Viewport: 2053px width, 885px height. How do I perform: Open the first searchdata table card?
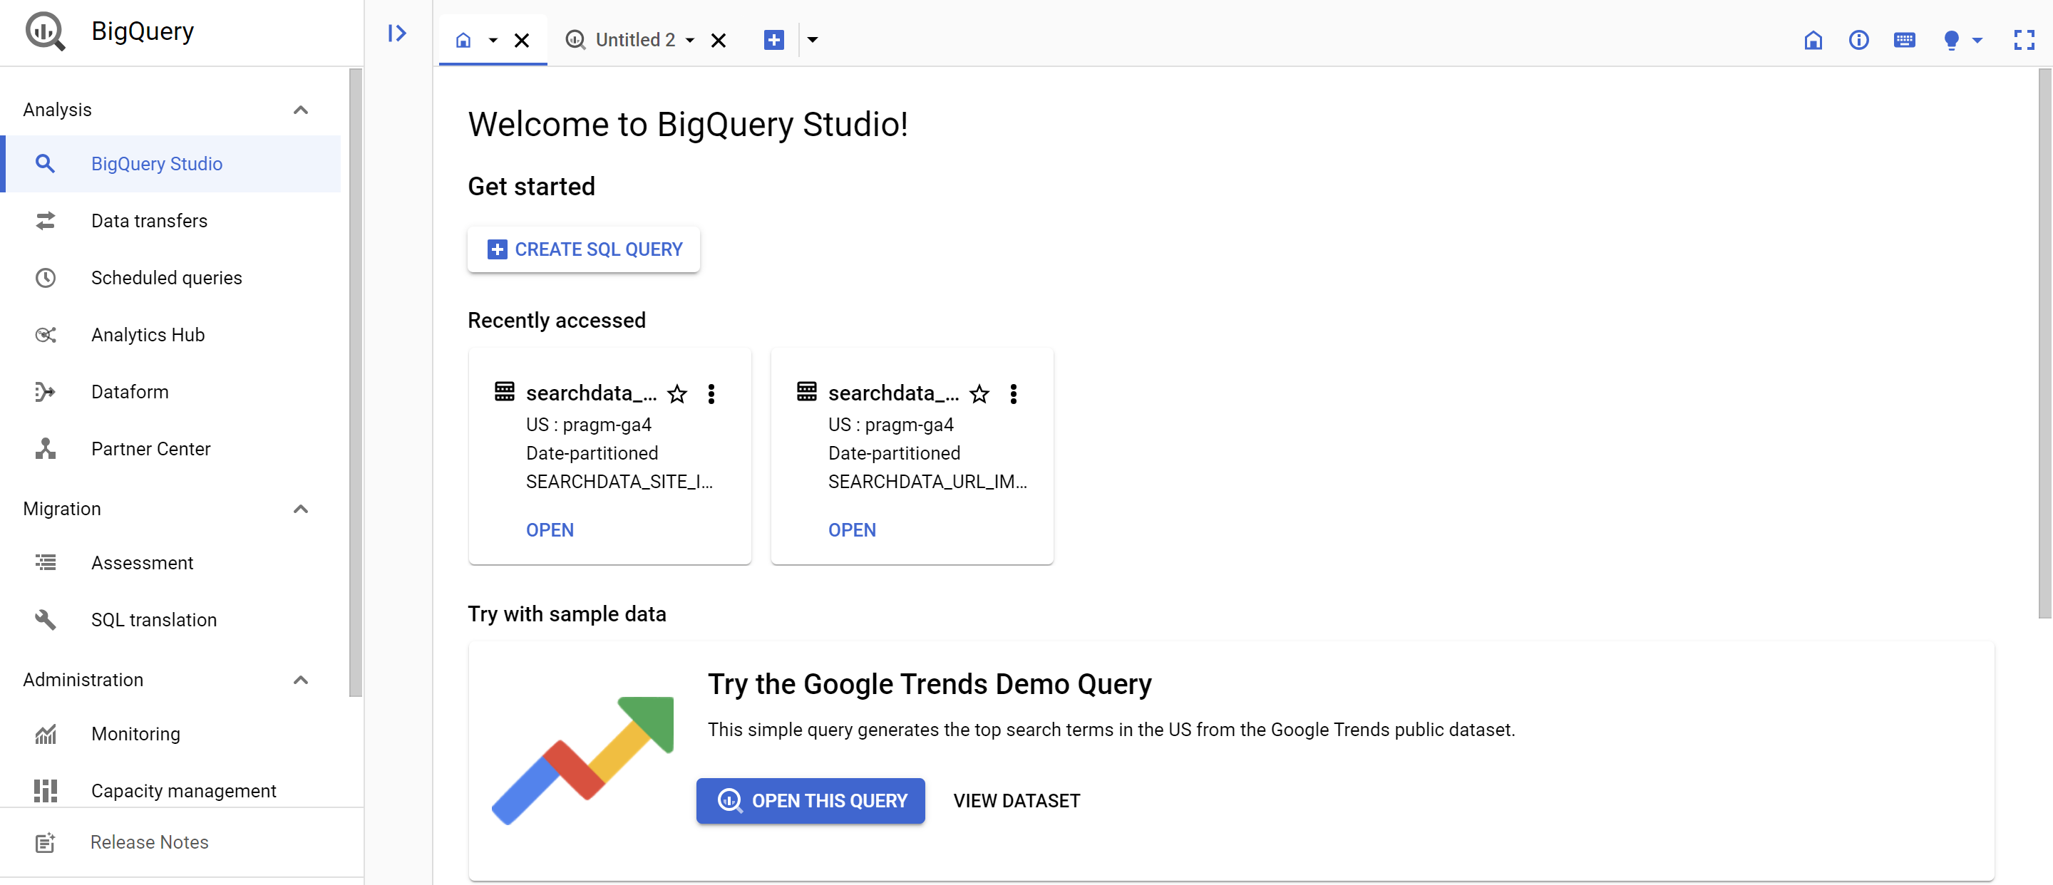coord(551,530)
